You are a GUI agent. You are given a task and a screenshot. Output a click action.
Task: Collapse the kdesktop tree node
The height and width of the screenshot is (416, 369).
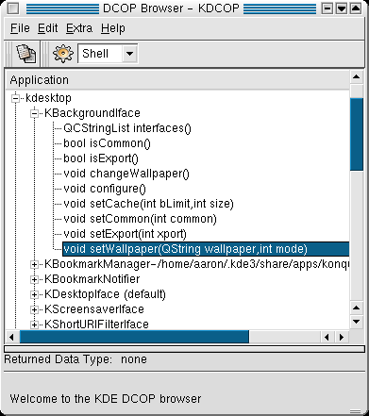[15, 98]
